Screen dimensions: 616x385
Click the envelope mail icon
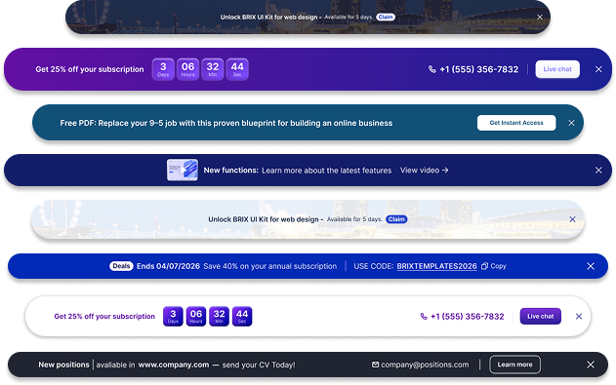point(375,365)
